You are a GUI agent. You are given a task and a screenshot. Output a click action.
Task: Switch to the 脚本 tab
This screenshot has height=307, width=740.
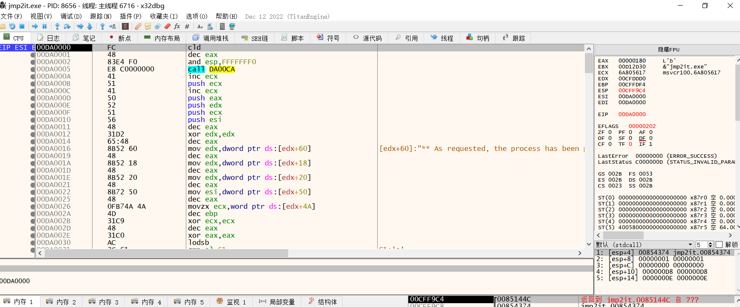pyautogui.click(x=292, y=38)
